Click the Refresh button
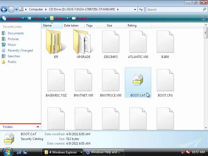 click(x=141, y=9)
